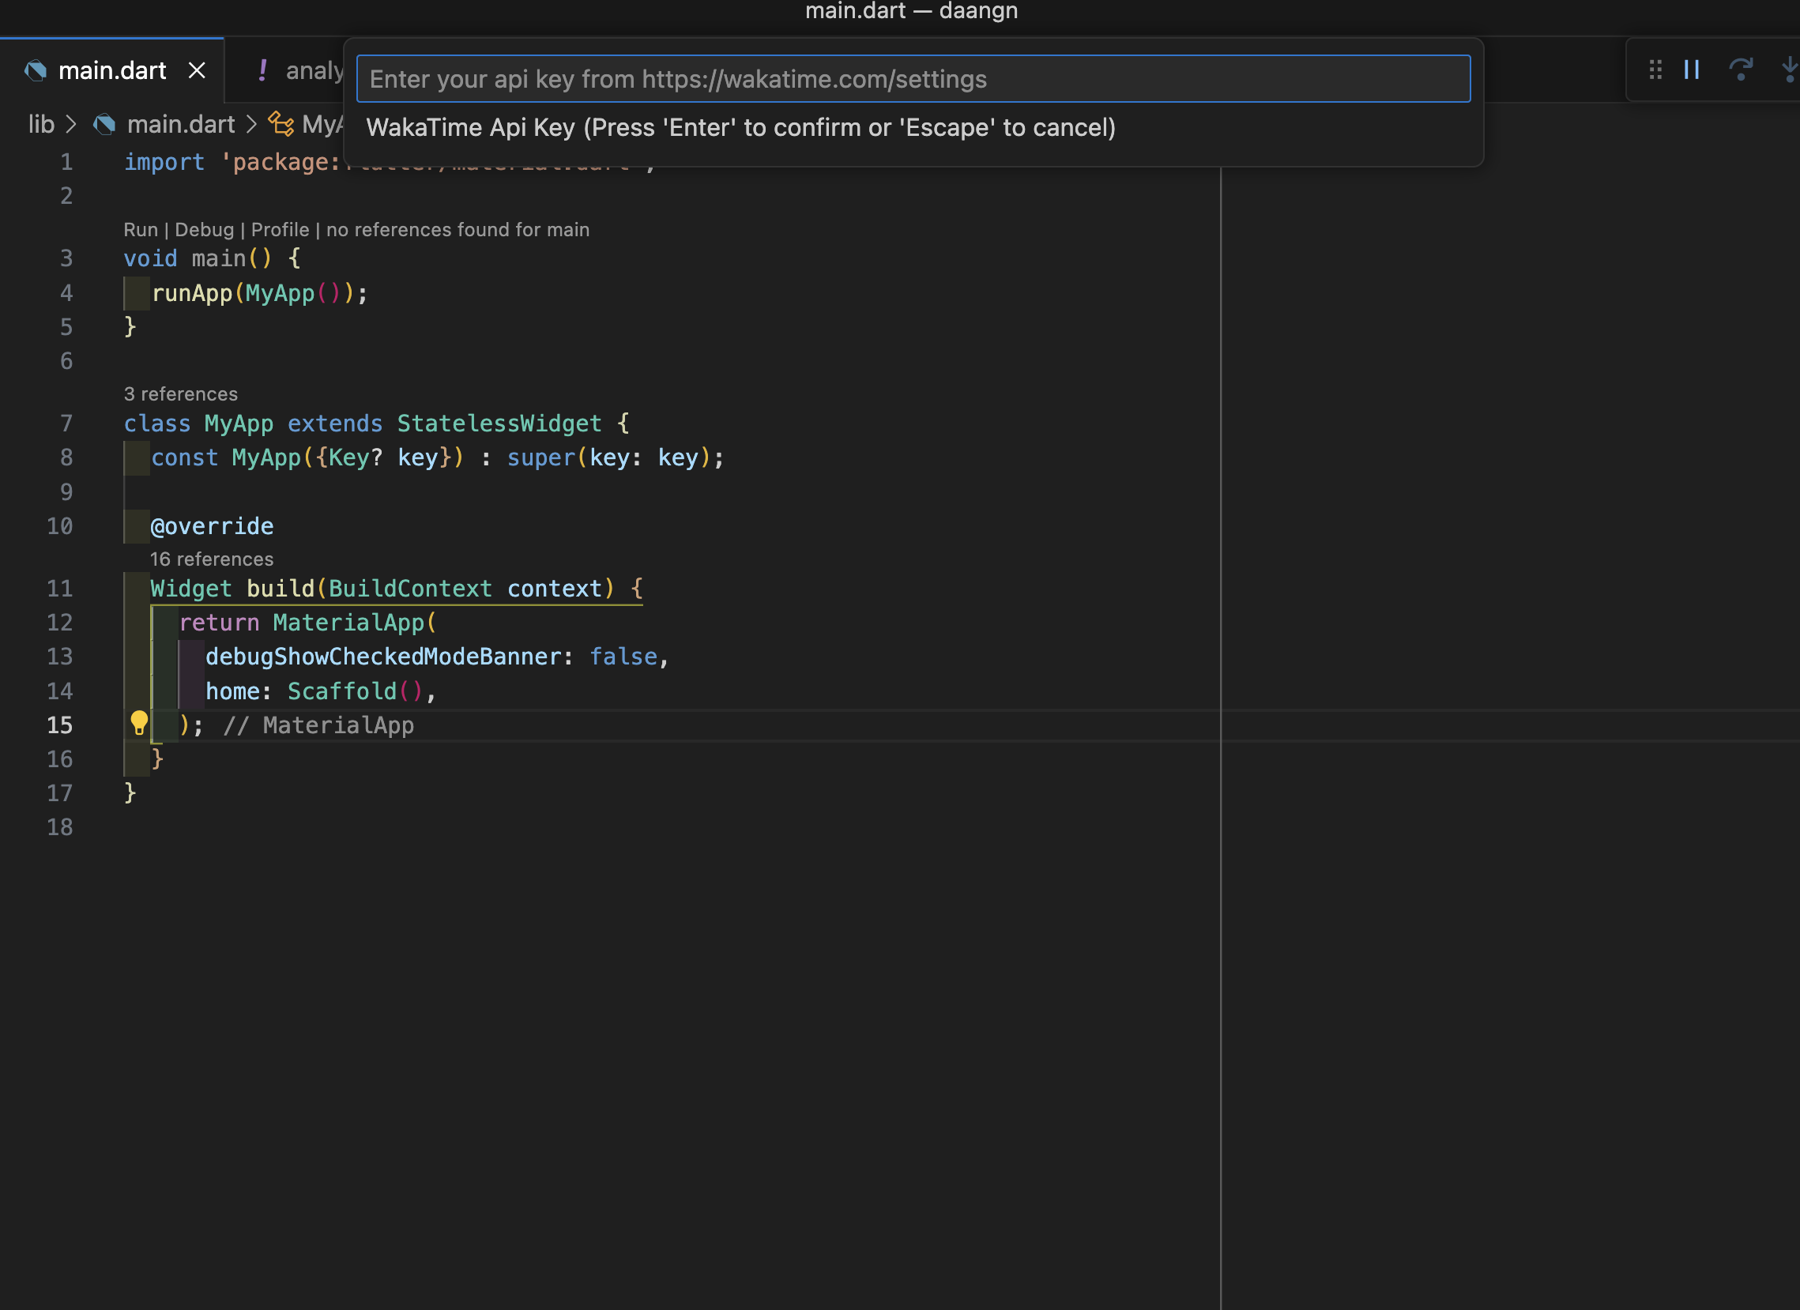Viewport: 1800px width, 1310px height.
Task: Click the 'false' value on line 13
Action: click(x=623, y=657)
